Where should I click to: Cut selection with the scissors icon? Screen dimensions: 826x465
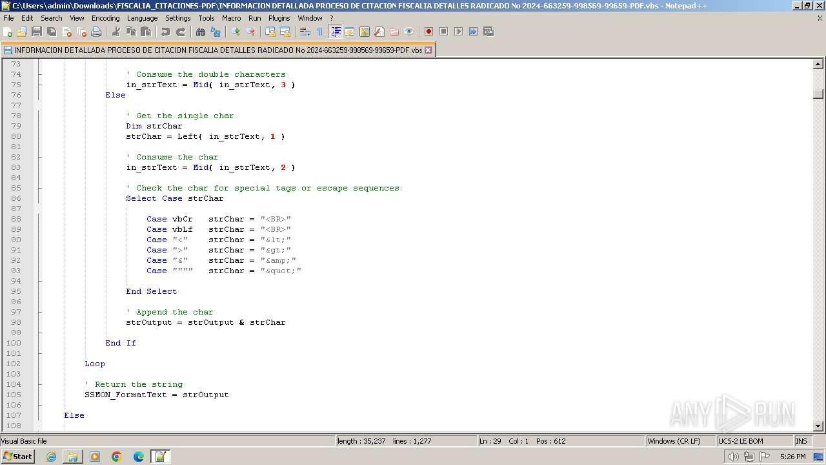[116, 32]
